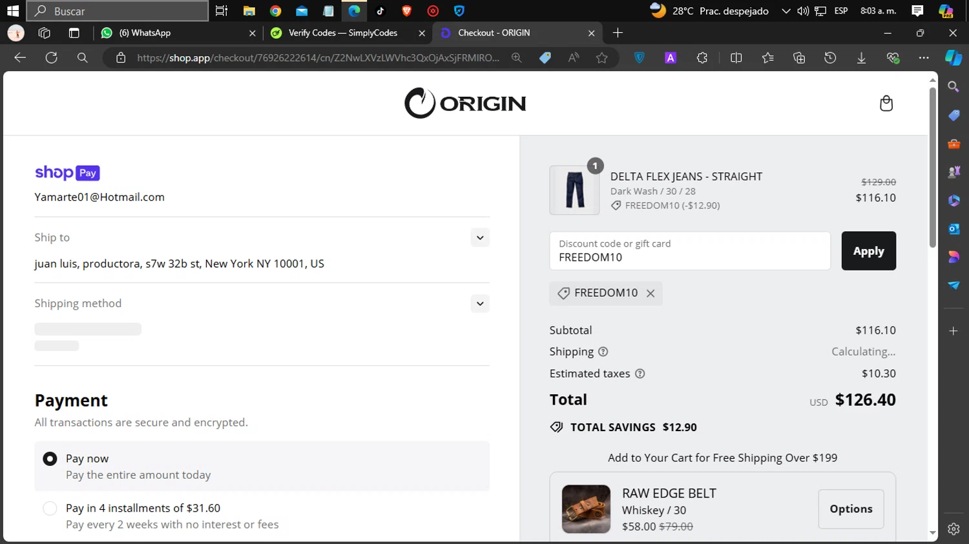Open the Extensions puzzle icon
969x544 pixels.
702,58
